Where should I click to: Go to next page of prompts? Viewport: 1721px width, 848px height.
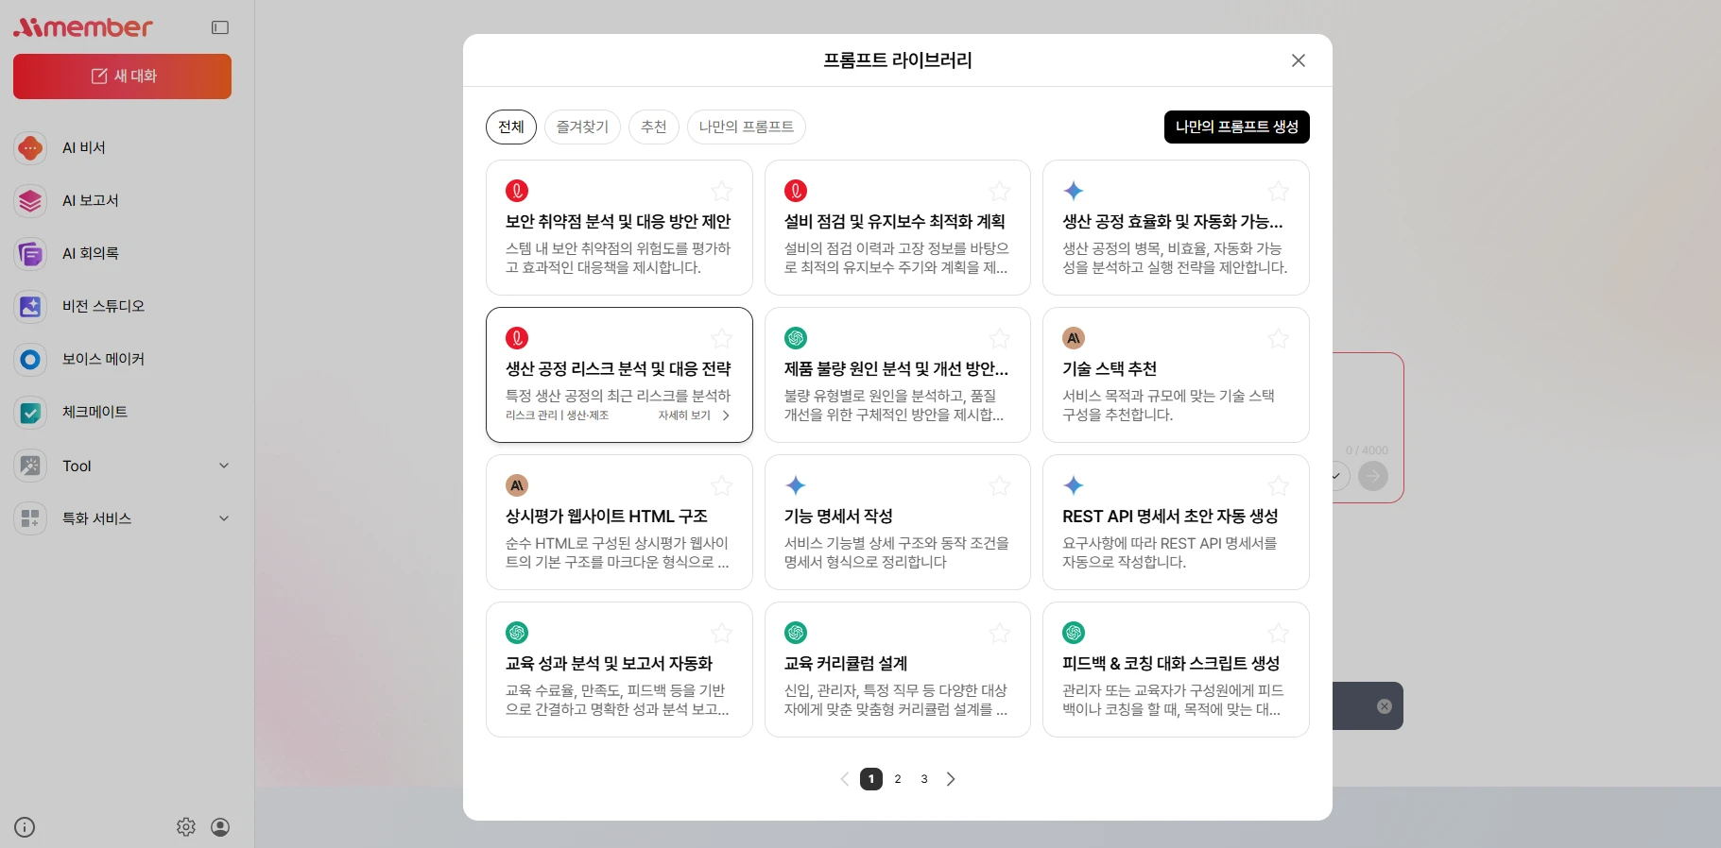click(951, 779)
